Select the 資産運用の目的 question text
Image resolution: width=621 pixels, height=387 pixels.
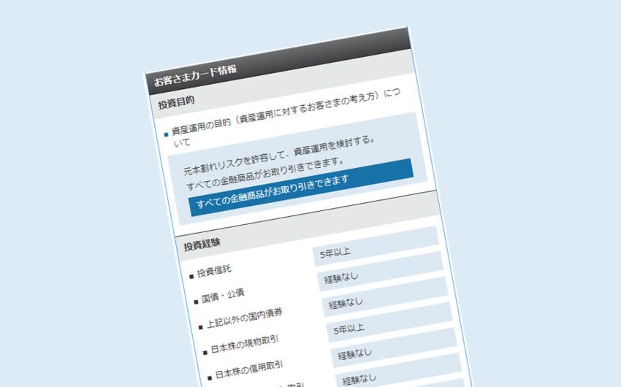point(286,118)
